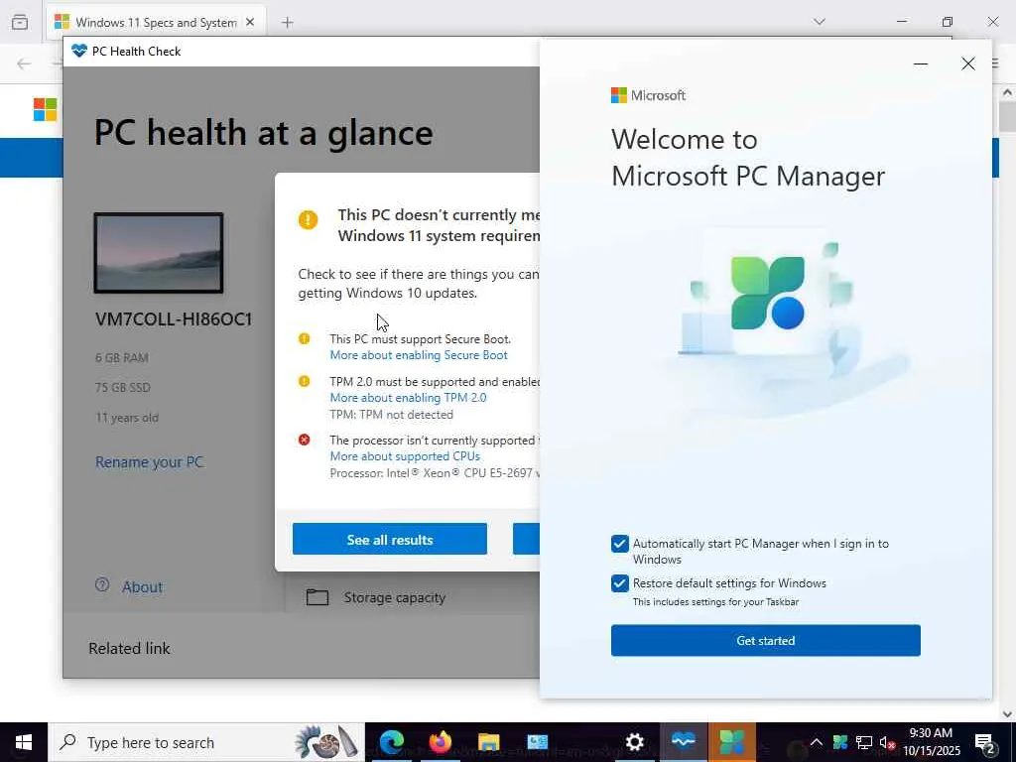The height and width of the screenshot is (762, 1016).
Task: Open Firefox from the taskbar
Action: (x=441, y=742)
